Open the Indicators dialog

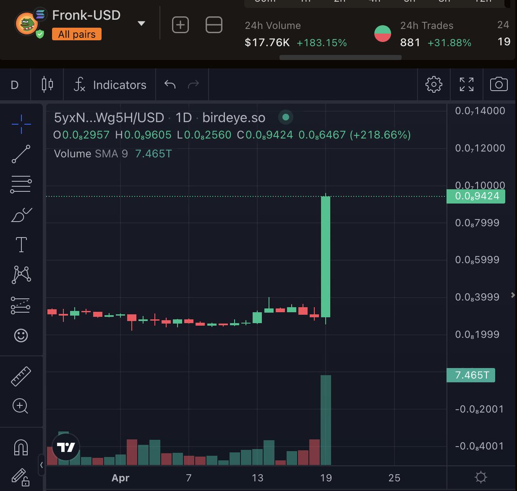click(x=110, y=85)
